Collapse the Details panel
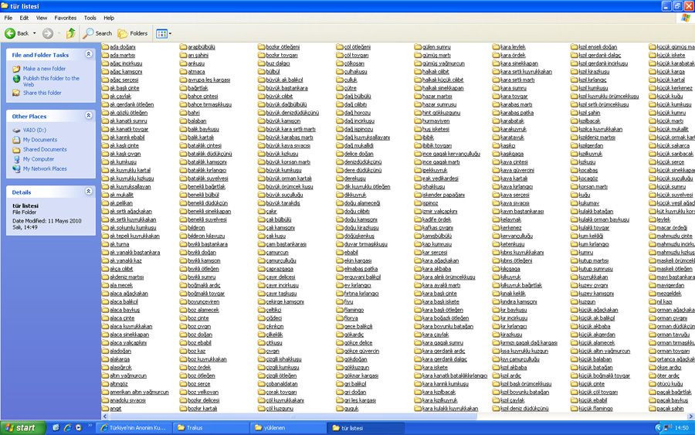This screenshot has width=695, height=435. click(88, 192)
